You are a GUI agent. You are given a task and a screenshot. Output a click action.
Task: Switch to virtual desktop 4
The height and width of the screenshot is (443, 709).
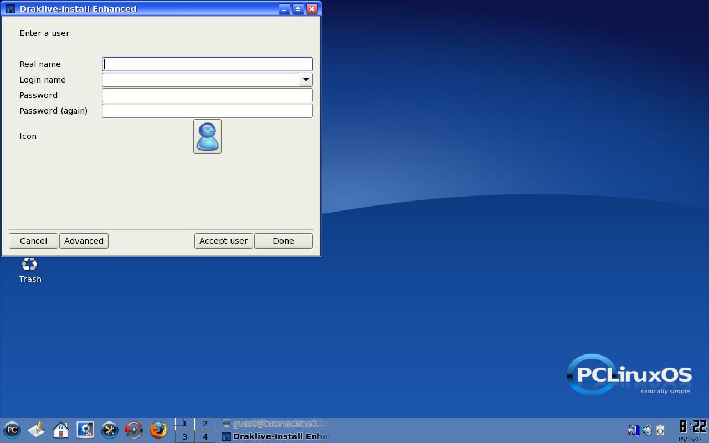pyautogui.click(x=205, y=437)
